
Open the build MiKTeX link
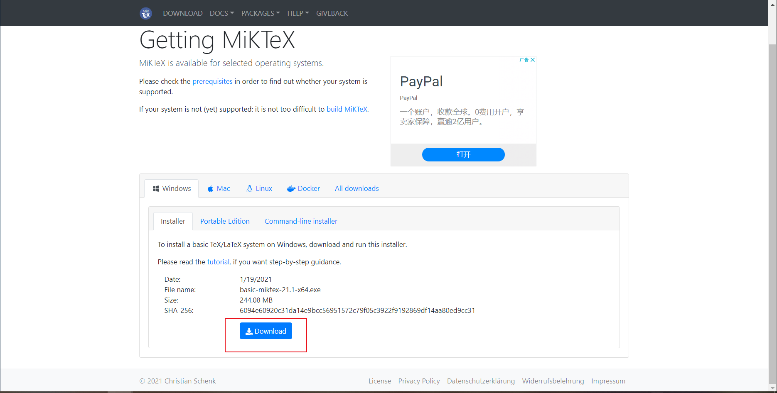(347, 109)
